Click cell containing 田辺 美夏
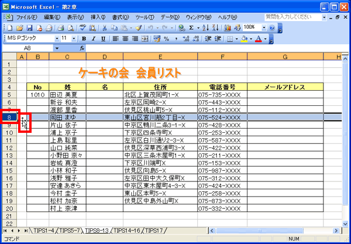 (x=67, y=95)
